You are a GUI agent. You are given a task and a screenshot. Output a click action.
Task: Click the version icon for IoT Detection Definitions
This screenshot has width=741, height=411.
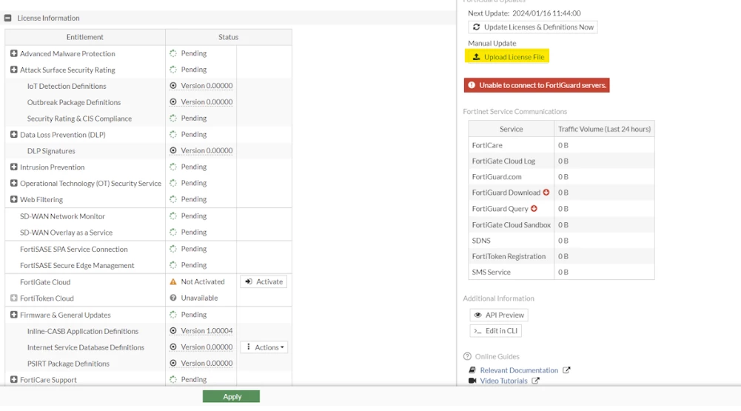pos(173,86)
